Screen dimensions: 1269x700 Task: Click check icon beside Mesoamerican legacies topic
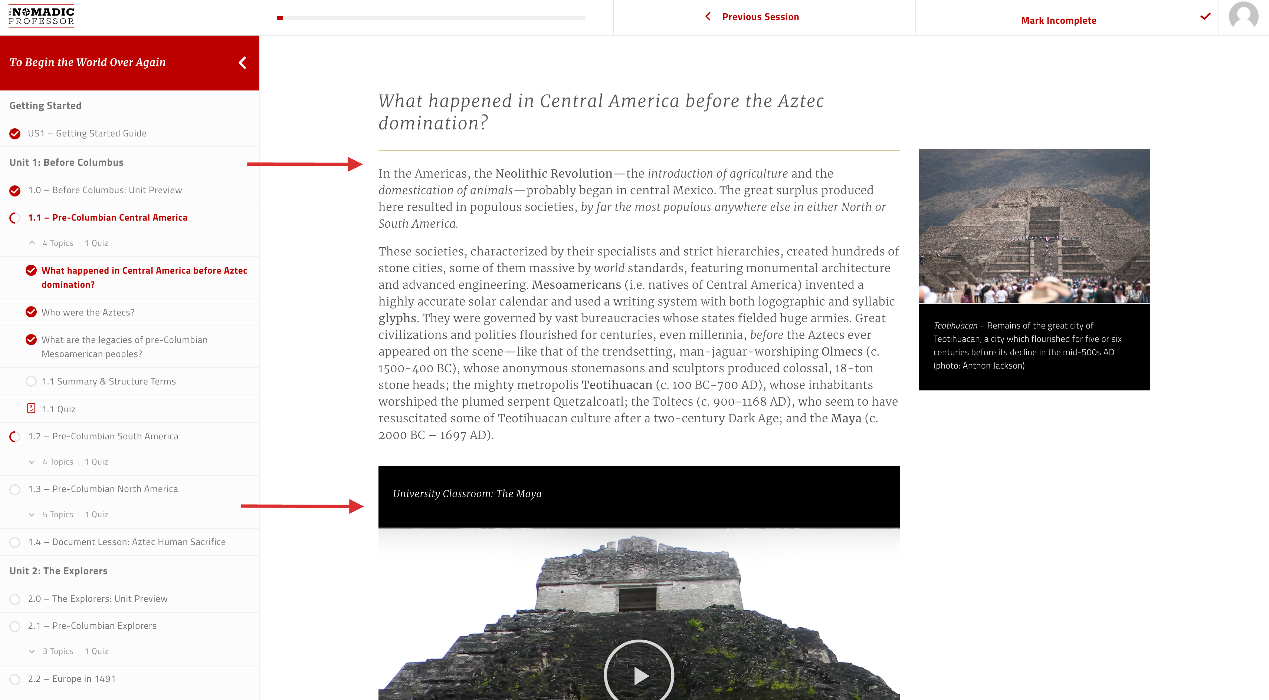(x=31, y=340)
